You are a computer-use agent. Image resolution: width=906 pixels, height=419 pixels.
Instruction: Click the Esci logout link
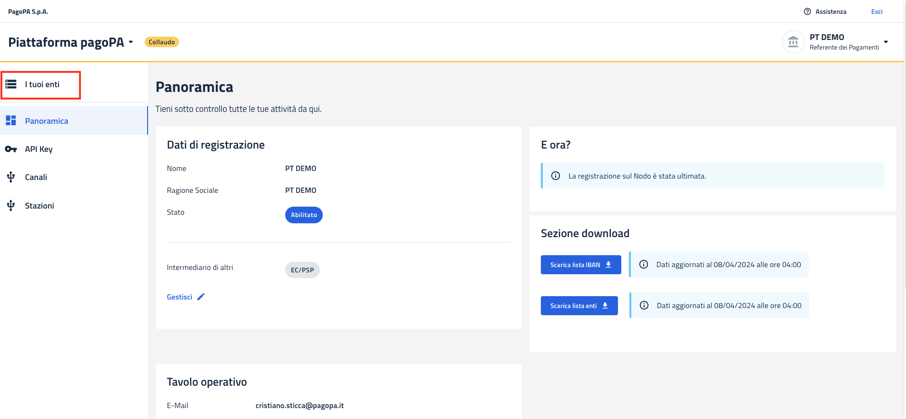tap(876, 11)
